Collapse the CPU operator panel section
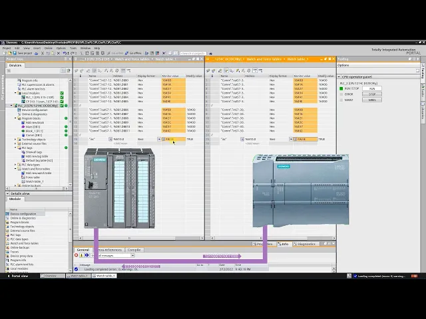This screenshot has height=319, width=426. click(x=339, y=77)
